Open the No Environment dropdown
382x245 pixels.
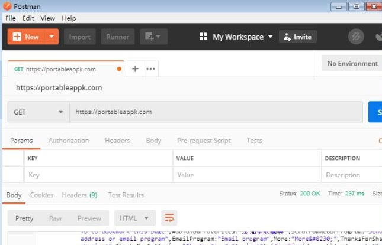(352, 63)
